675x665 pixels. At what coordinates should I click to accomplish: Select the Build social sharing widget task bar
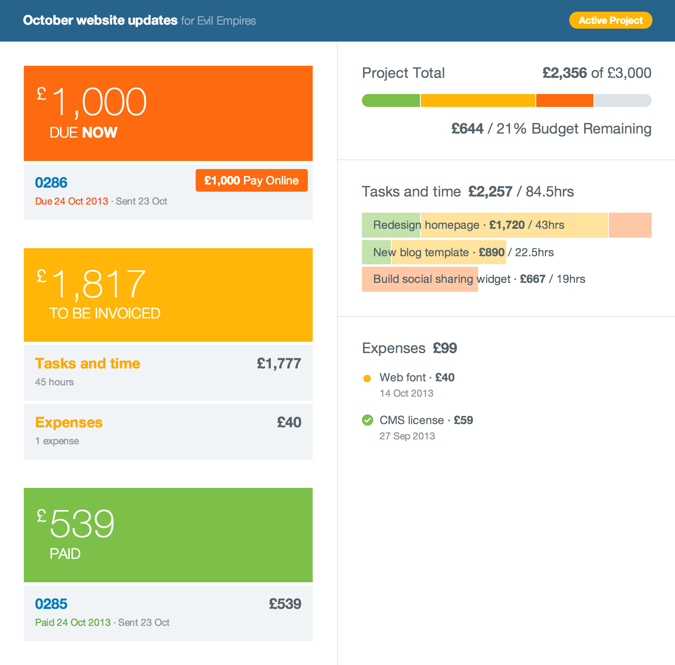click(x=420, y=279)
